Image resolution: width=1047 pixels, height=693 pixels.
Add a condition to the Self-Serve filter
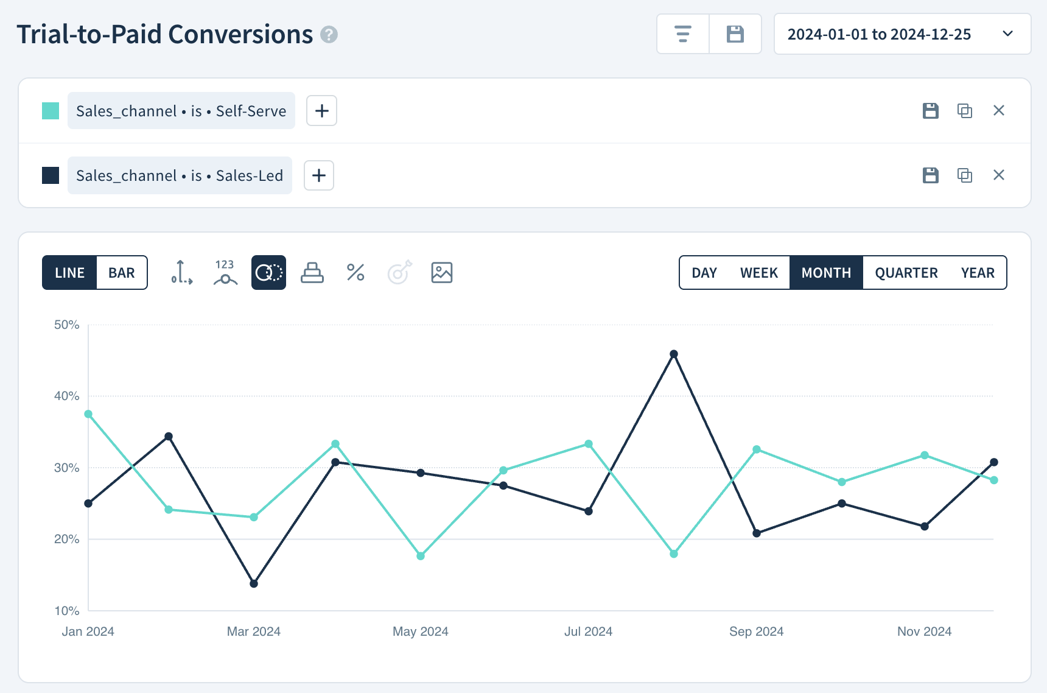(321, 111)
